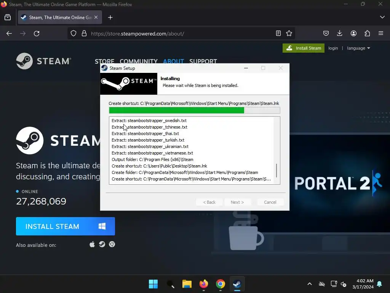
Task: Open the extensions puzzle icon
Action: pyautogui.click(x=367, y=34)
